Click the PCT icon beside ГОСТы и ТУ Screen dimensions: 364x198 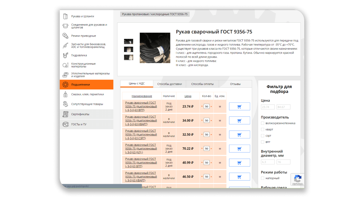pos(65,124)
